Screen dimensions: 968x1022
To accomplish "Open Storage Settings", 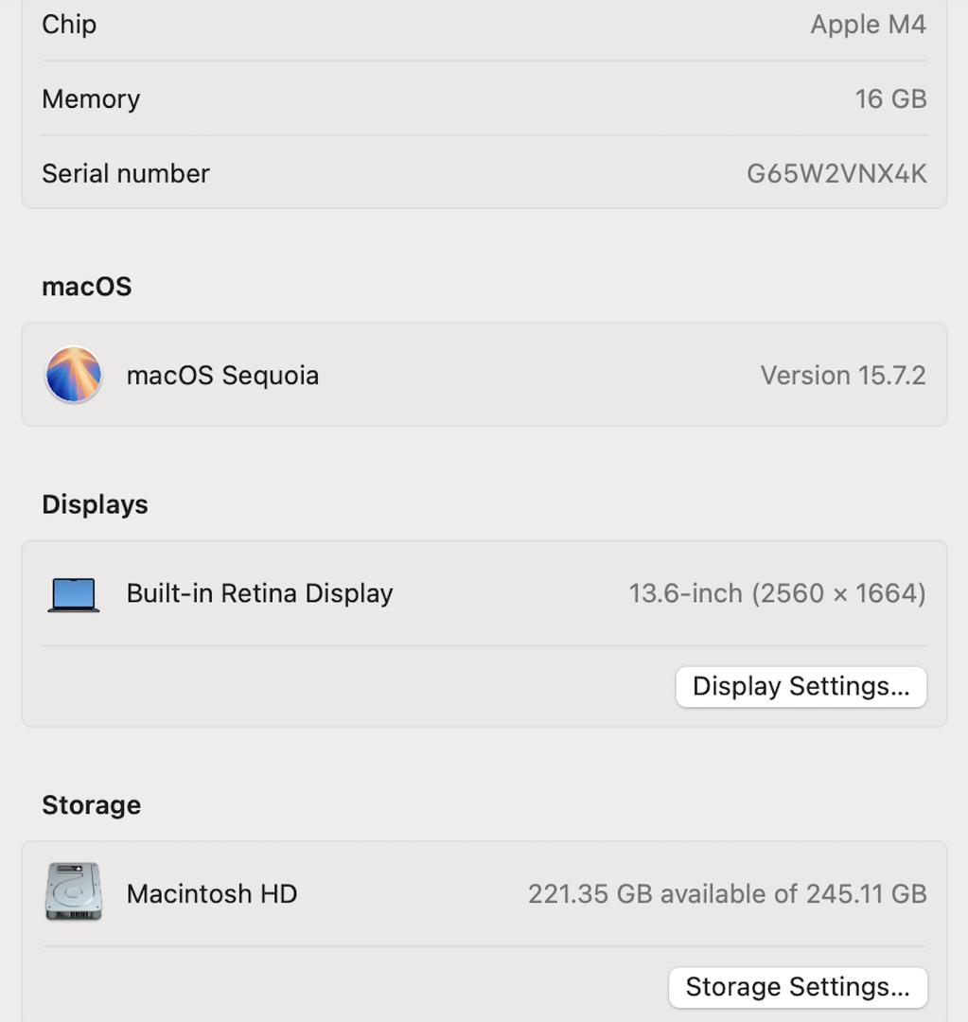I will click(797, 987).
